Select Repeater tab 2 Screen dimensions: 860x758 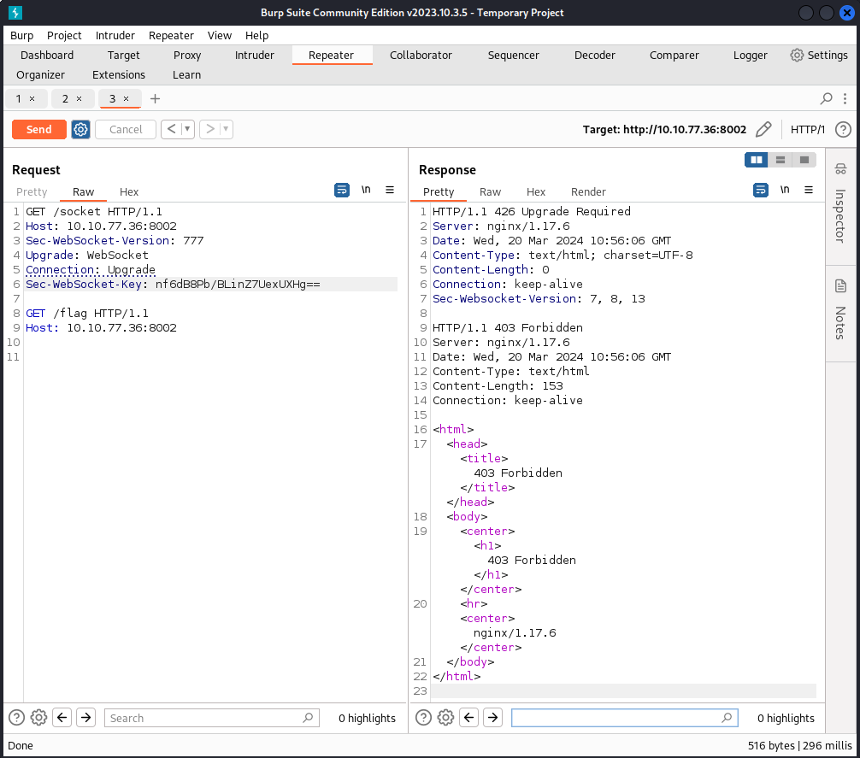(65, 98)
